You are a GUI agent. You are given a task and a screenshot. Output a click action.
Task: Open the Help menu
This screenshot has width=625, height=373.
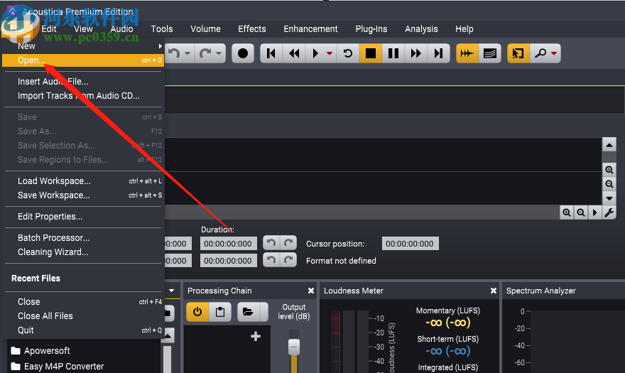464,29
